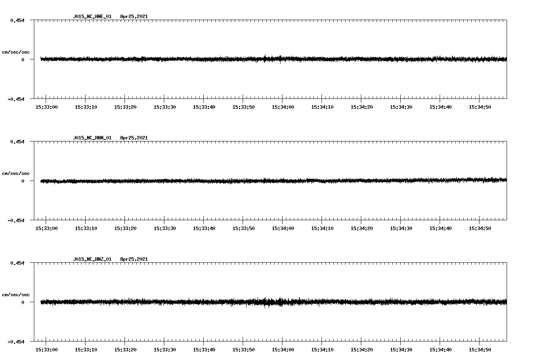Click the Apr25,2021 date on the HNN plot

coord(134,138)
